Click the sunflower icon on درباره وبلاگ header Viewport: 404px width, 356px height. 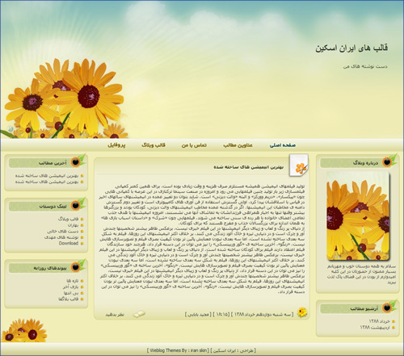coord(387,161)
